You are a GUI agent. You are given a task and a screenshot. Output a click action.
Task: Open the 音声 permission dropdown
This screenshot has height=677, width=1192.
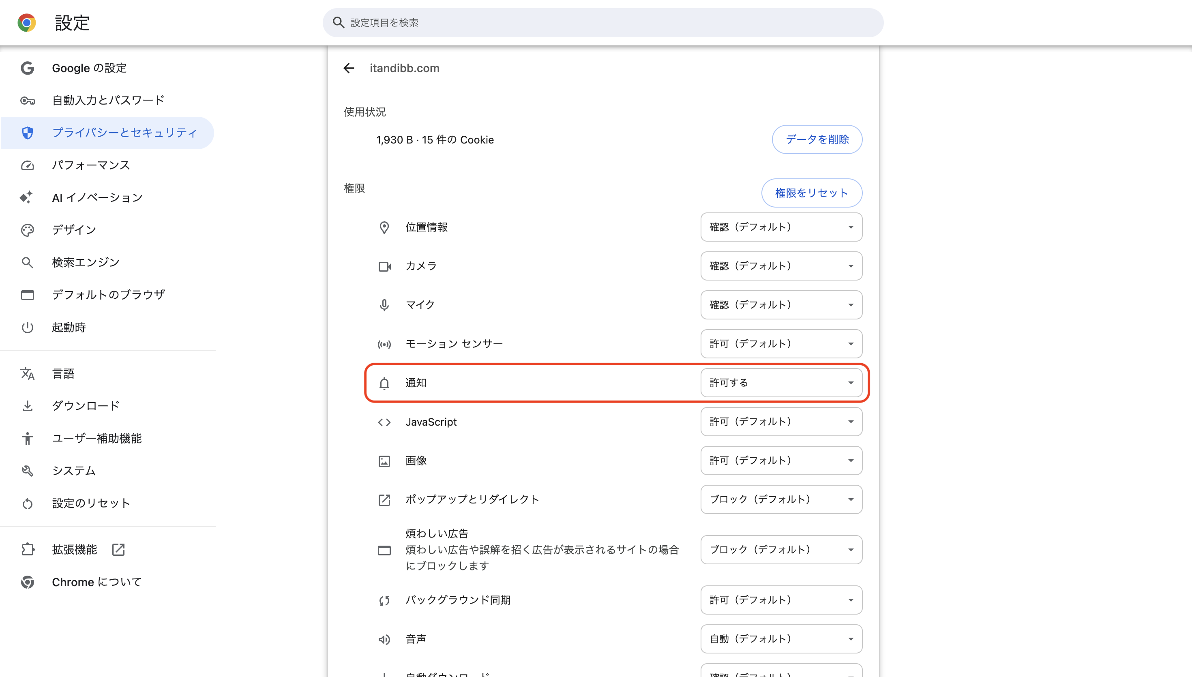point(781,639)
